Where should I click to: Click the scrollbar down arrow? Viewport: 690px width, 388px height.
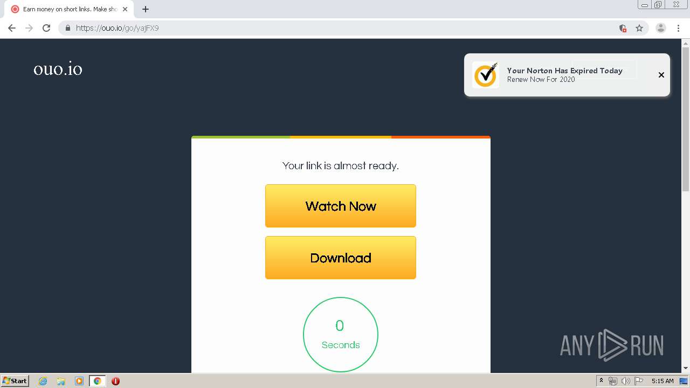point(686,369)
